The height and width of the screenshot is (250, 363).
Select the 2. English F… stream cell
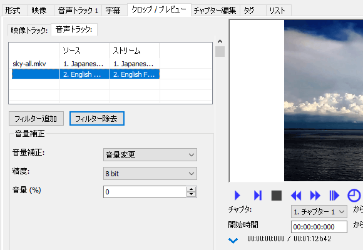coord(135,74)
